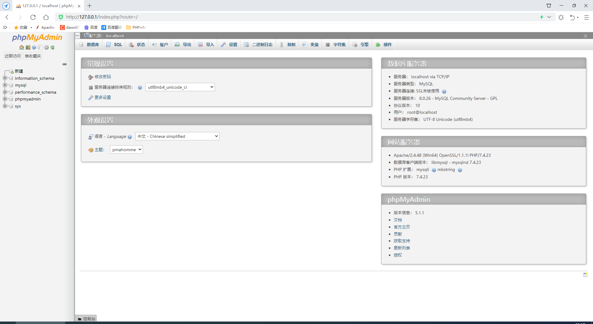593x324 pixels.
Task: Click help icon after SSL未被使用
Action: pos(444,92)
